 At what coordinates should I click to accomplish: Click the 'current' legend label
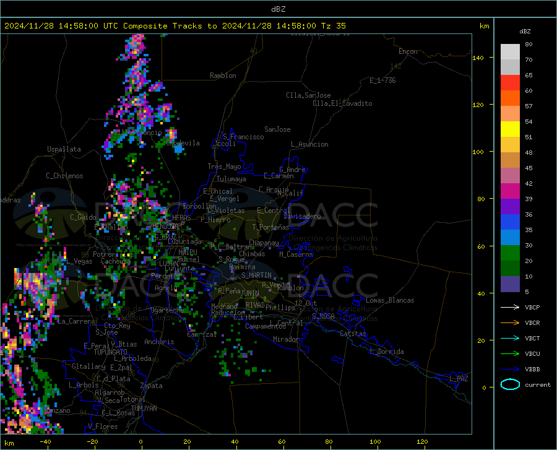click(x=538, y=384)
